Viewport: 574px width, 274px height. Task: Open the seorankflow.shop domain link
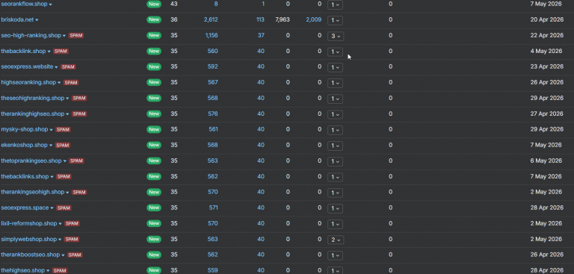pyautogui.click(x=24, y=4)
